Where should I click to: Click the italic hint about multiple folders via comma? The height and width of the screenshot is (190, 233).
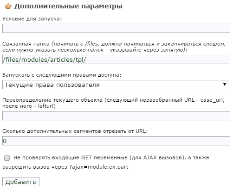[94, 50]
